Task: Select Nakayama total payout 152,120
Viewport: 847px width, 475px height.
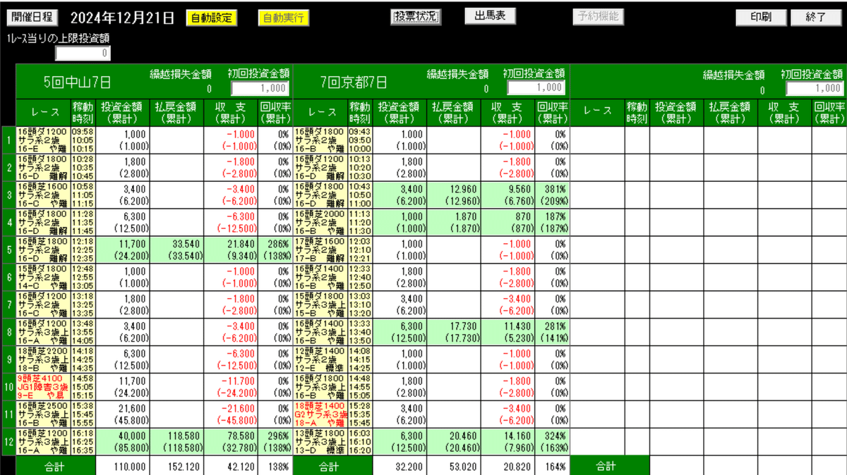Action: pos(176,466)
